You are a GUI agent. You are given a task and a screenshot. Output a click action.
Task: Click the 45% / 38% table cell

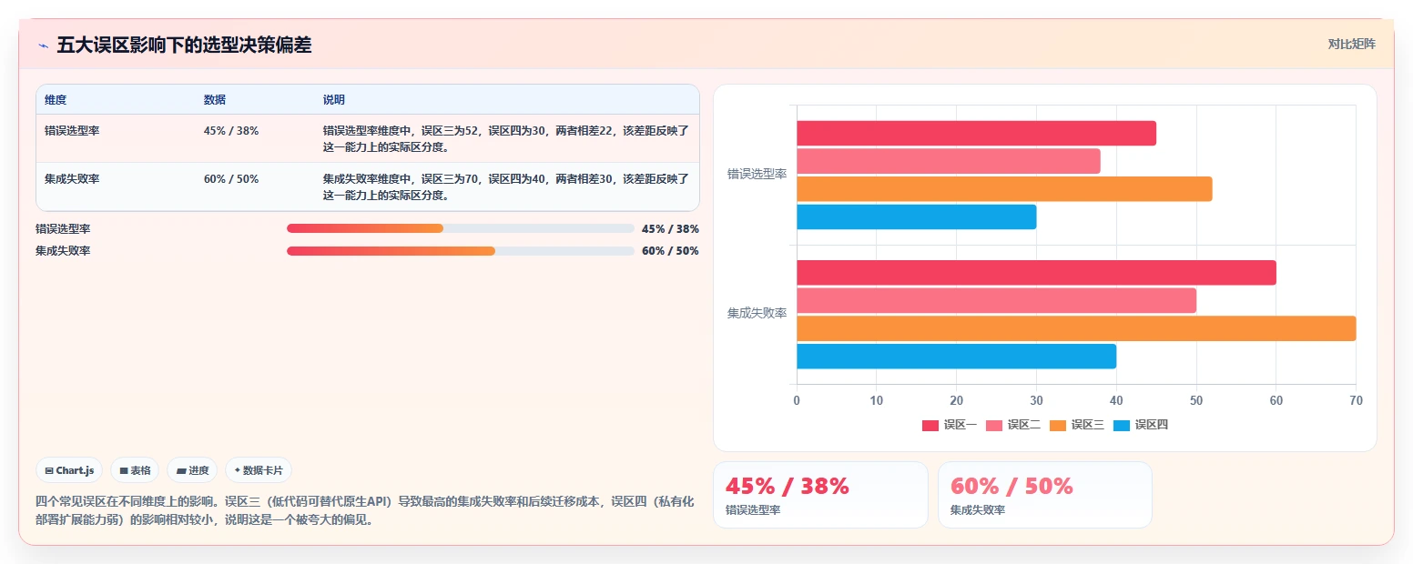tap(231, 131)
